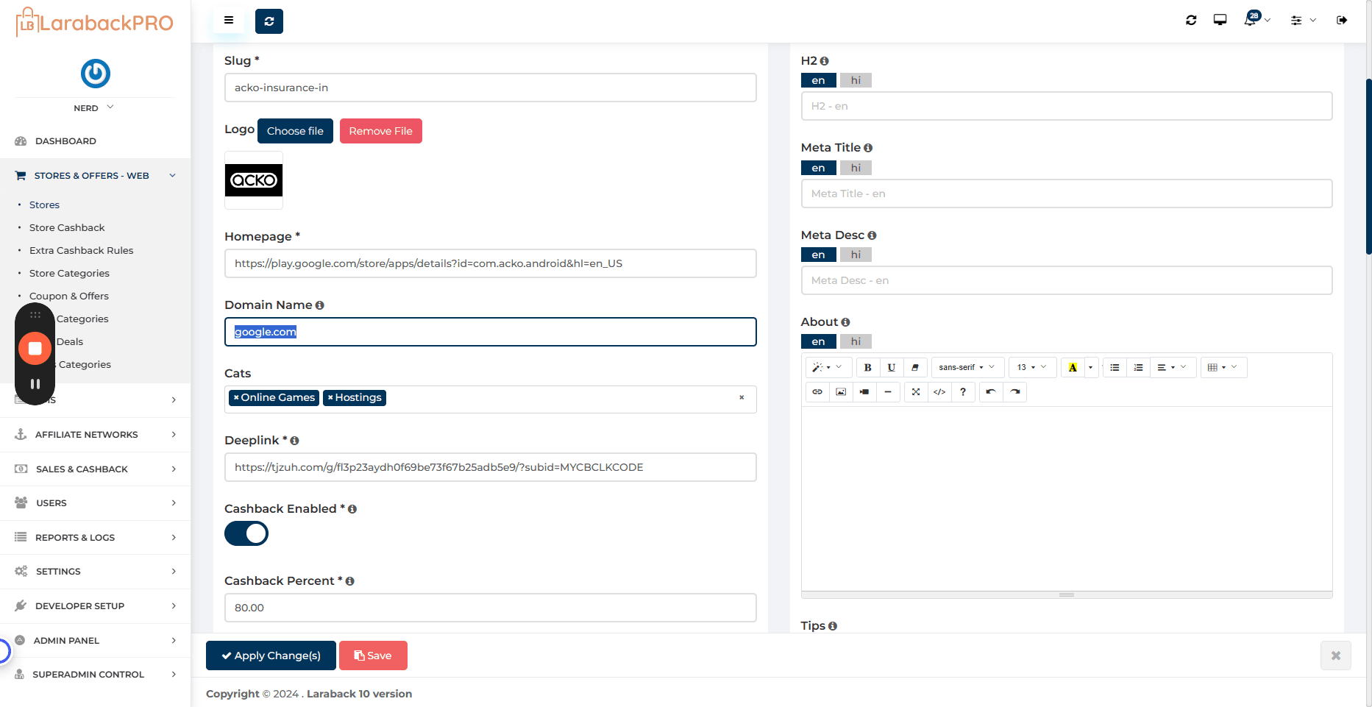Click the editor fullscreen icon
The width and height of the screenshot is (1372, 707).
coord(916,391)
